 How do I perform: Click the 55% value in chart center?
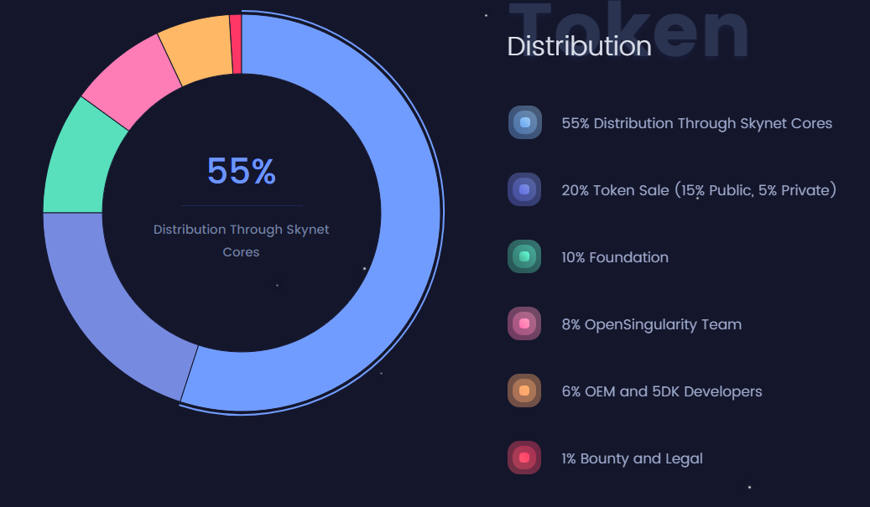click(242, 171)
